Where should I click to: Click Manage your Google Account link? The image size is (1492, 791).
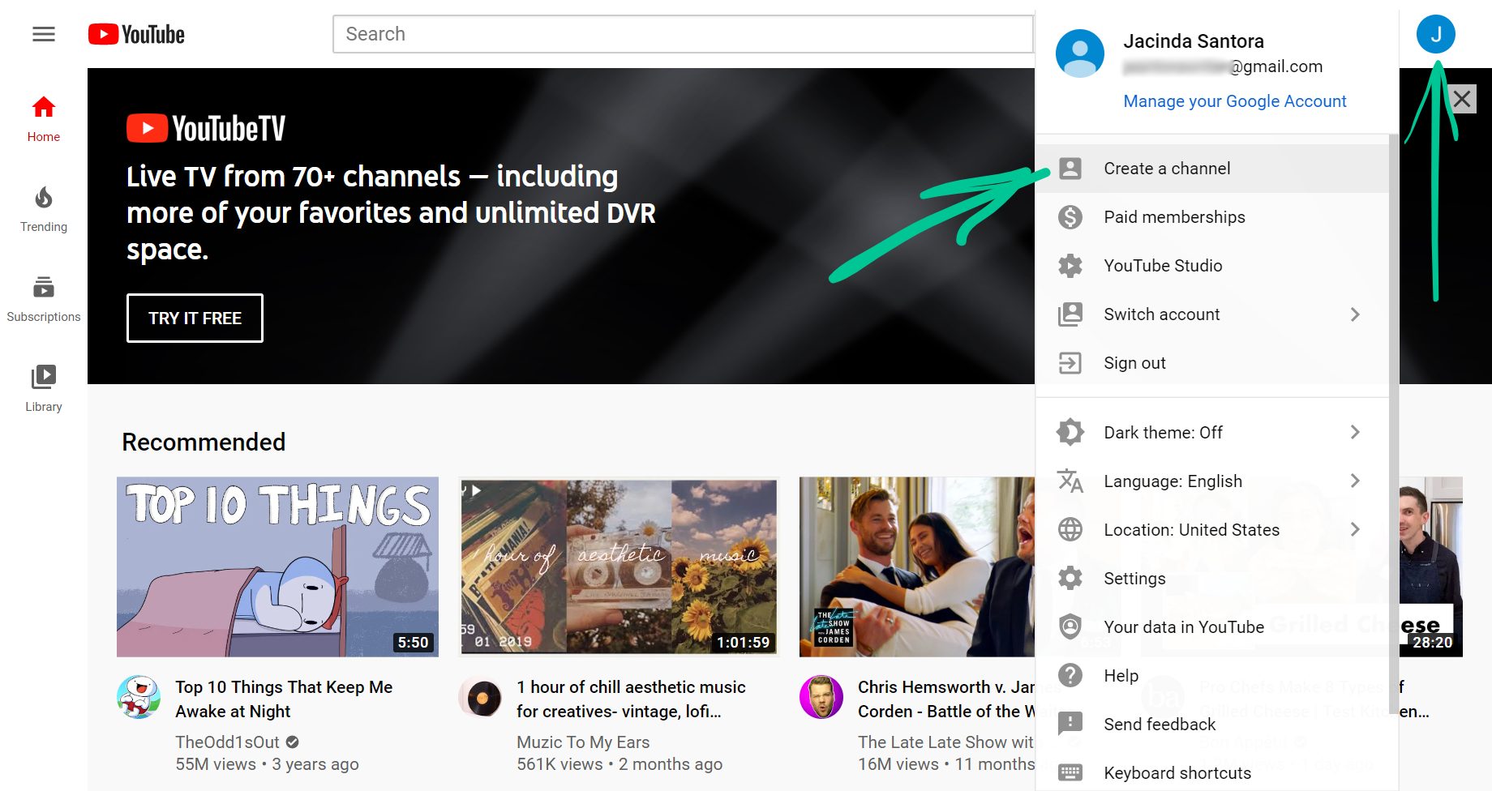pos(1234,101)
